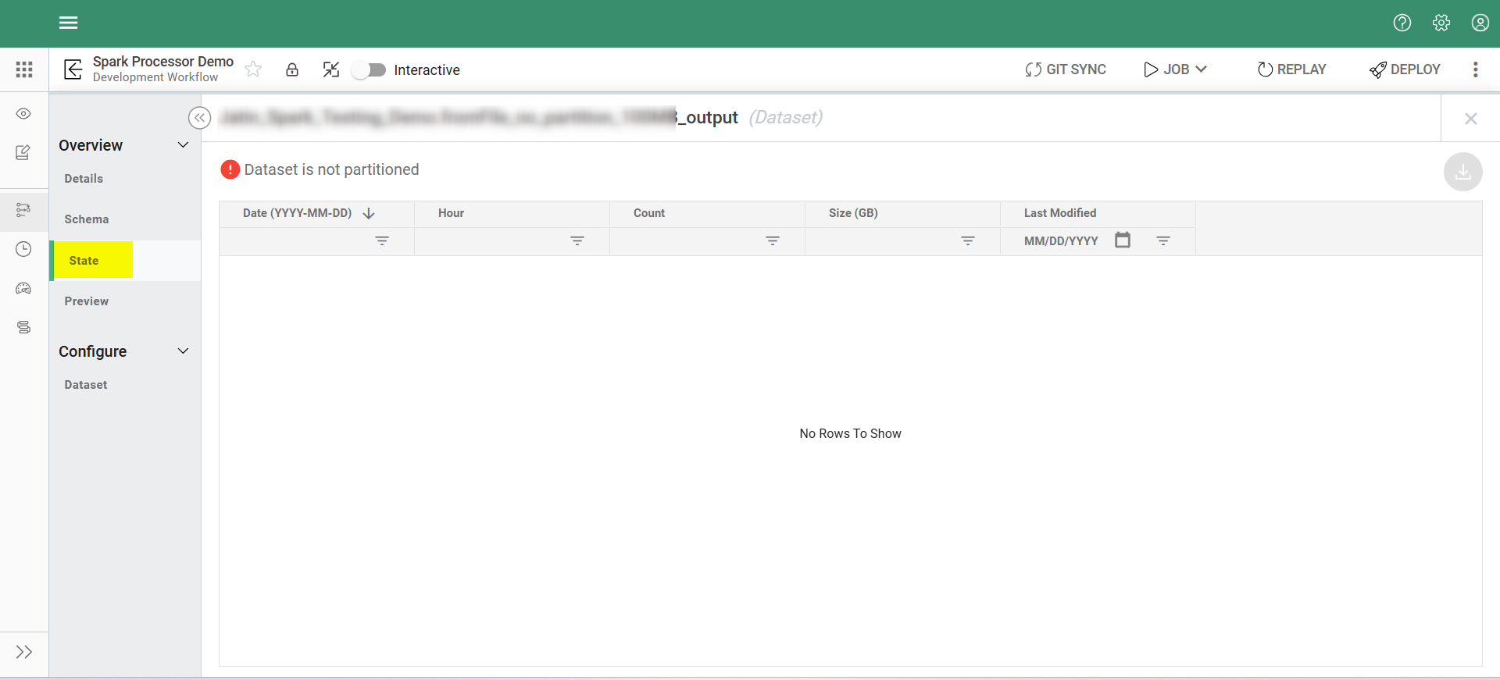
Task: Click the help question mark icon
Action: (1402, 23)
